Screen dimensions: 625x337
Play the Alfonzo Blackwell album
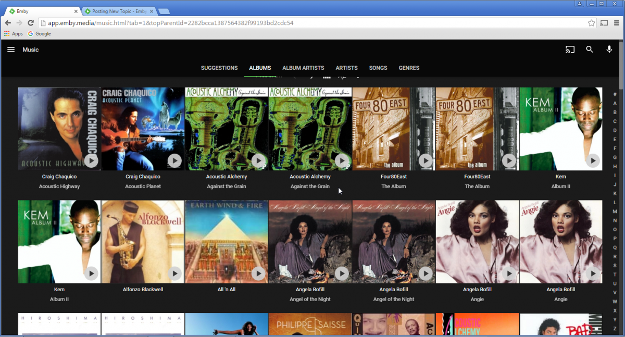(x=174, y=273)
